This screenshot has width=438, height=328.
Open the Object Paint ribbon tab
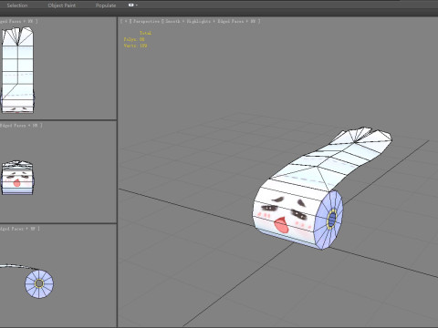click(x=62, y=5)
